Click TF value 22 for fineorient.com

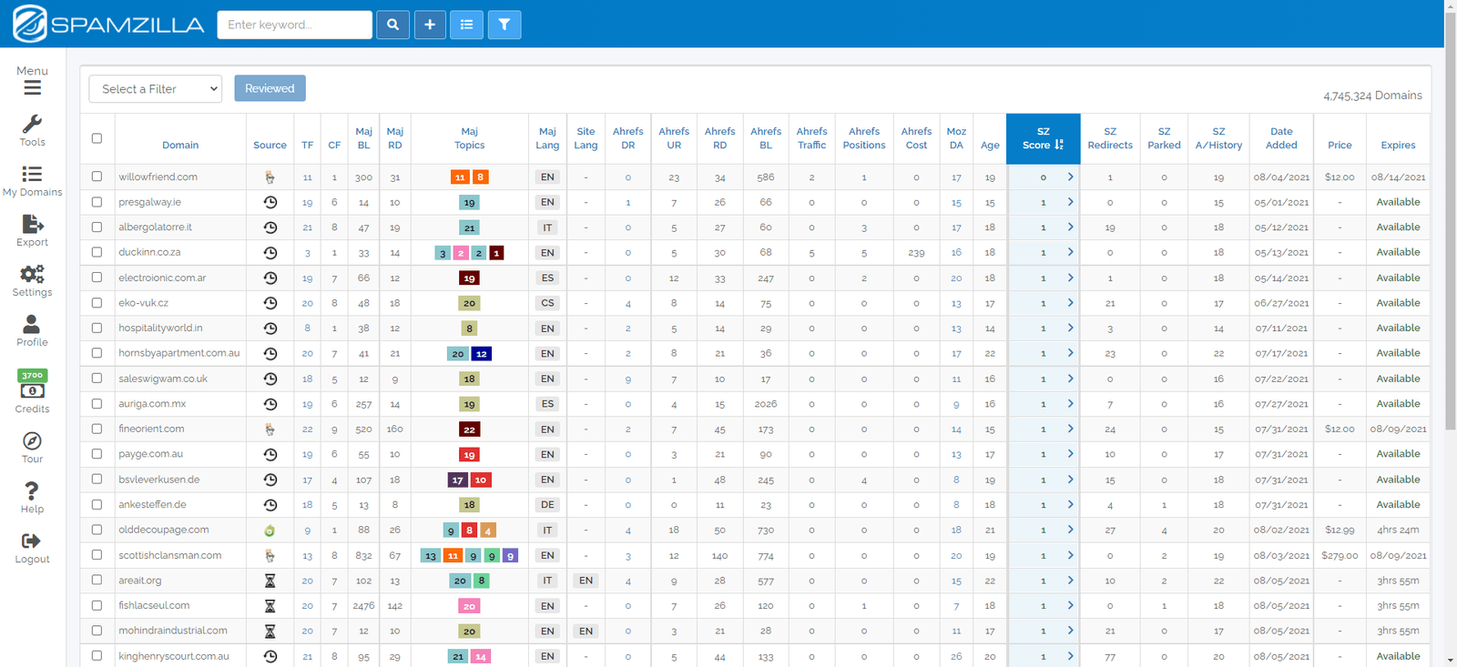click(308, 430)
